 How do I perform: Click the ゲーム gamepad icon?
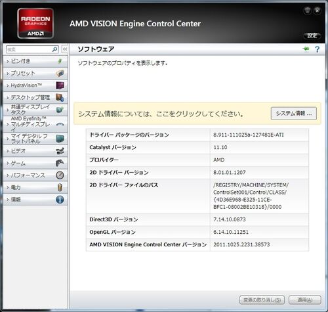point(60,163)
